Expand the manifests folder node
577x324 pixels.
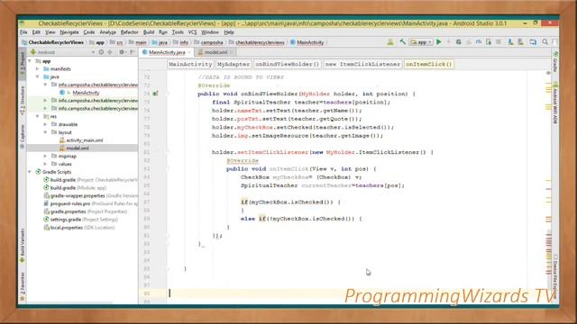(38, 68)
